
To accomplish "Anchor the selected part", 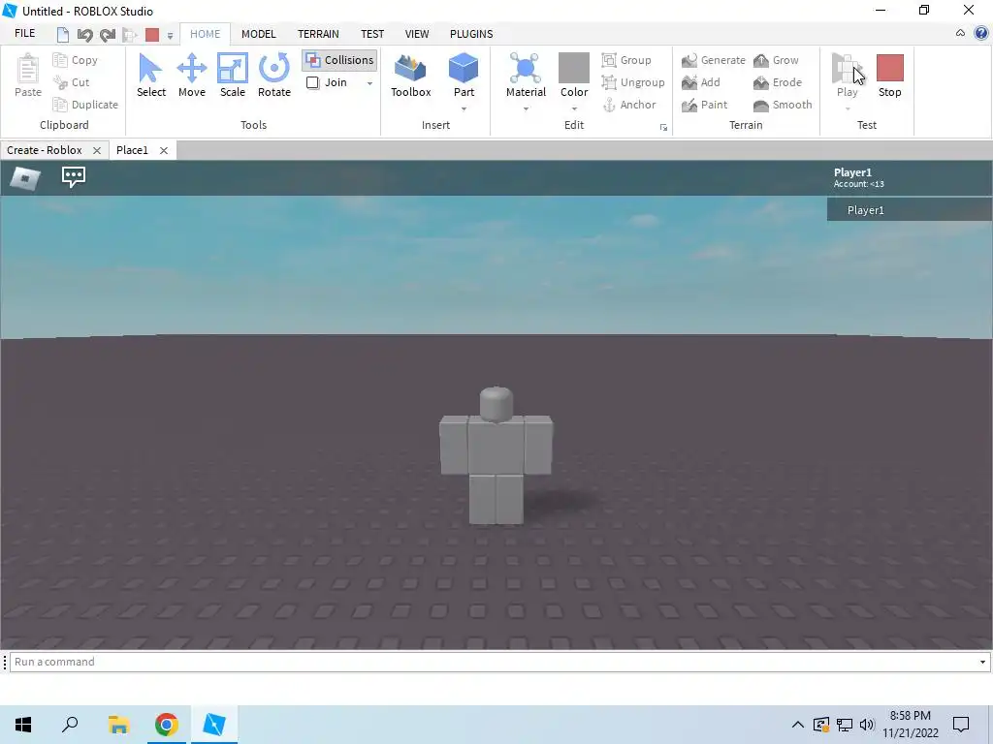I will [628, 105].
